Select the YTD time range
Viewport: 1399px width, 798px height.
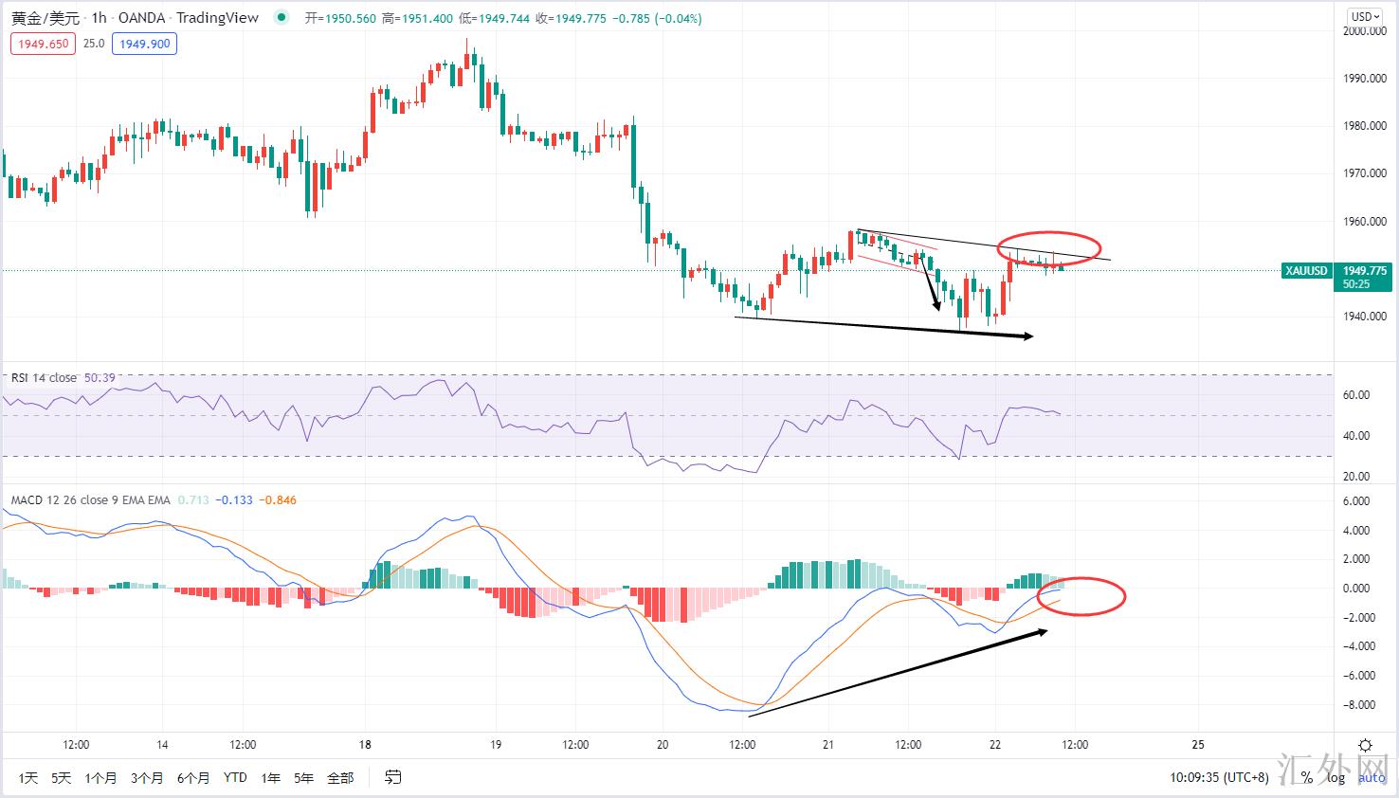[235, 777]
